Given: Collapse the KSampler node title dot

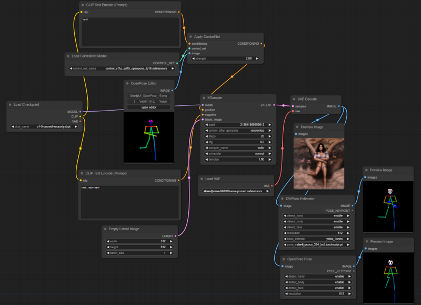Looking at the screenshot, I should point(204,98).
